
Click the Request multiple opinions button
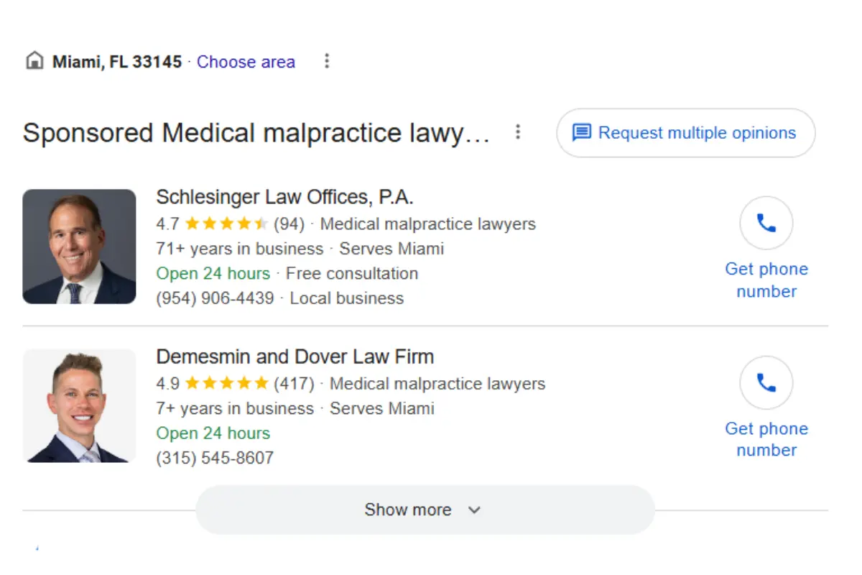click(x=686, y=133)
